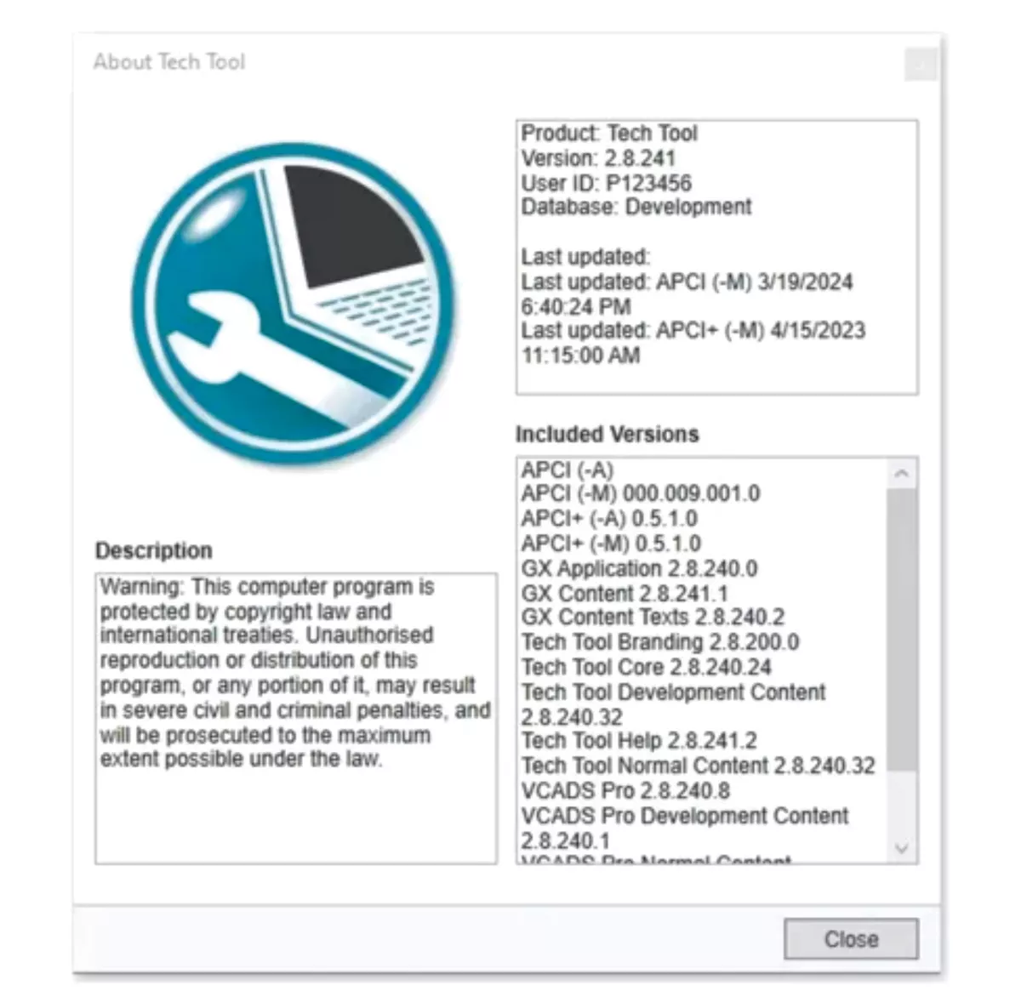Viewport: 1021px width, 1008px height.
Task: Select the APCI+ (-M) 0.5.1.0 entry
Action: click(611, 544)
